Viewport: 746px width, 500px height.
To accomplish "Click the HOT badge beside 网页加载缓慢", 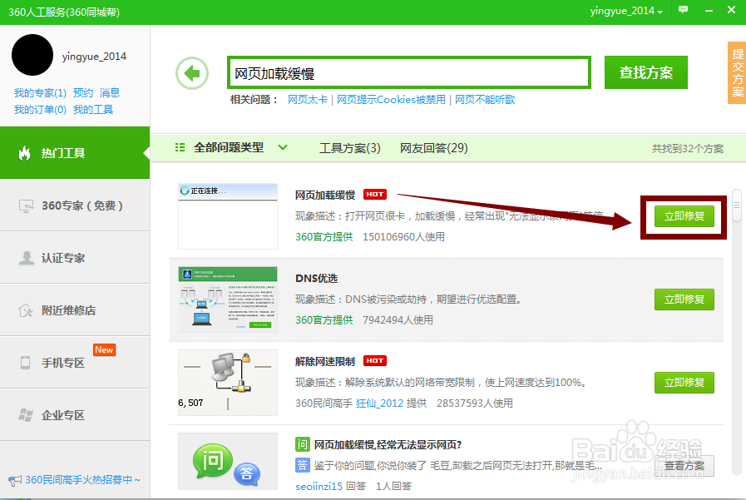I will 375,194.
